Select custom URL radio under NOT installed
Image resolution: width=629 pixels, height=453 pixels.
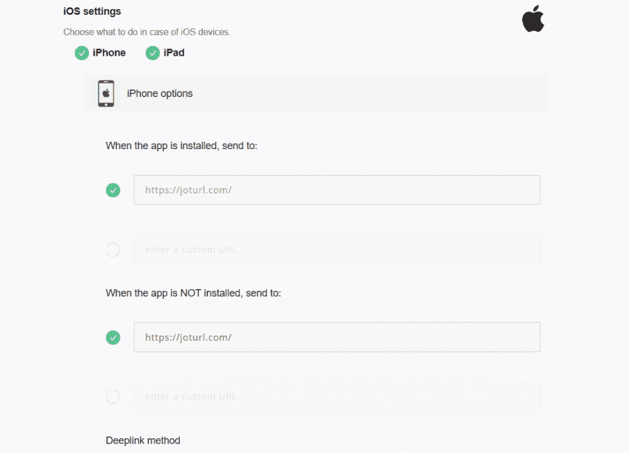pyautogui.click(x=113, y=397)
